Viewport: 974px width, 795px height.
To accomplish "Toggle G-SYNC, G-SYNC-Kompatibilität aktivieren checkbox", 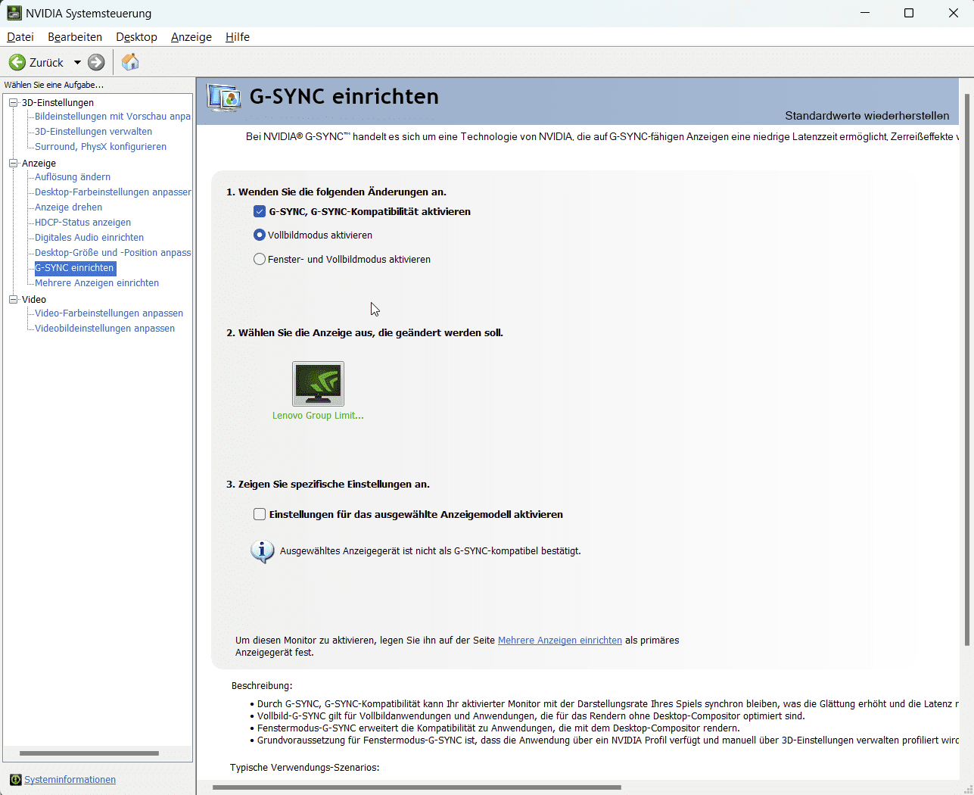I will tap(260, 211).
